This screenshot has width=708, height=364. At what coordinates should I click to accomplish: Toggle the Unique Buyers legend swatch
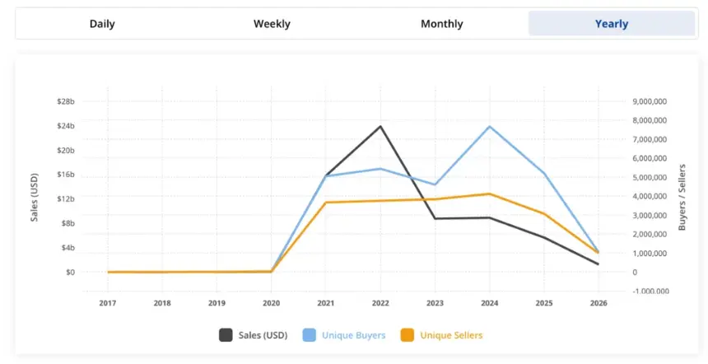click(310, 335)
